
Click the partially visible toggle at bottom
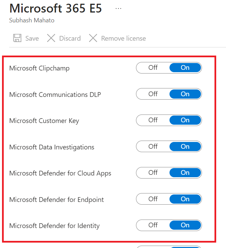pyautogui.click(x=169, y=247)
